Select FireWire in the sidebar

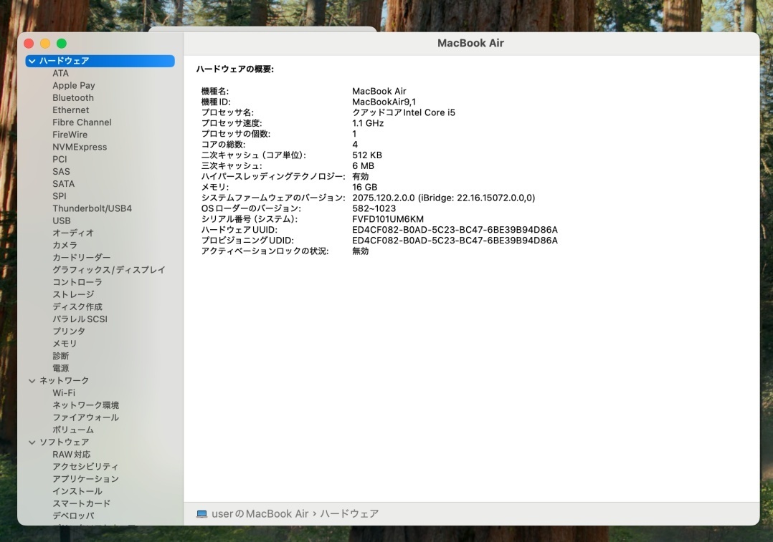[x=70, y=135]
